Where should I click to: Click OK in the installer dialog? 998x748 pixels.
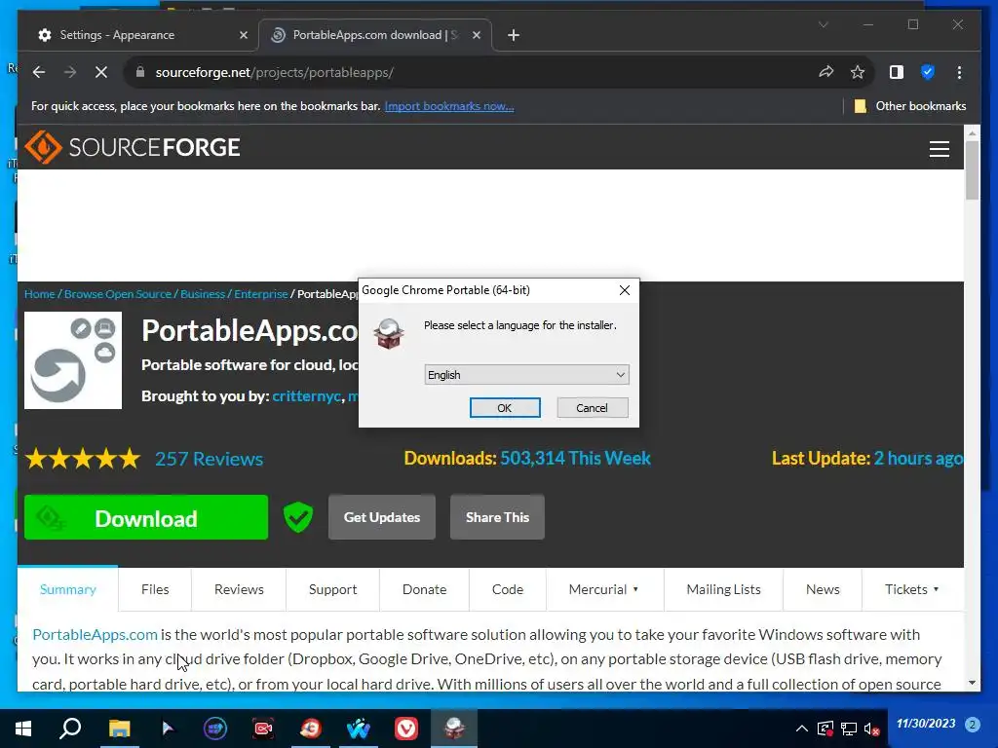[x=505, y=408]
